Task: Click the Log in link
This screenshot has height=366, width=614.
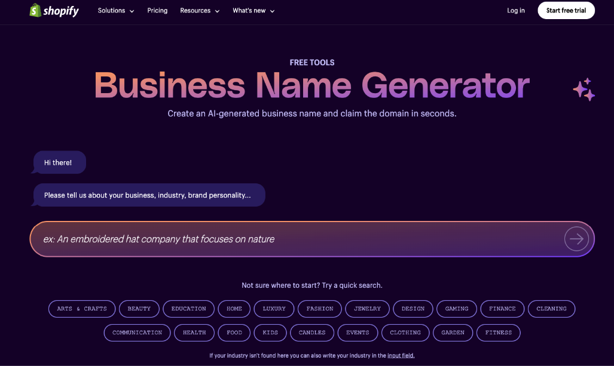Action: [x=515, y=10]
